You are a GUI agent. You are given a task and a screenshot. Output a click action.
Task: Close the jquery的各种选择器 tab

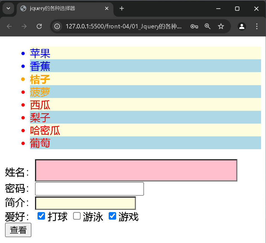pos(107,8)
